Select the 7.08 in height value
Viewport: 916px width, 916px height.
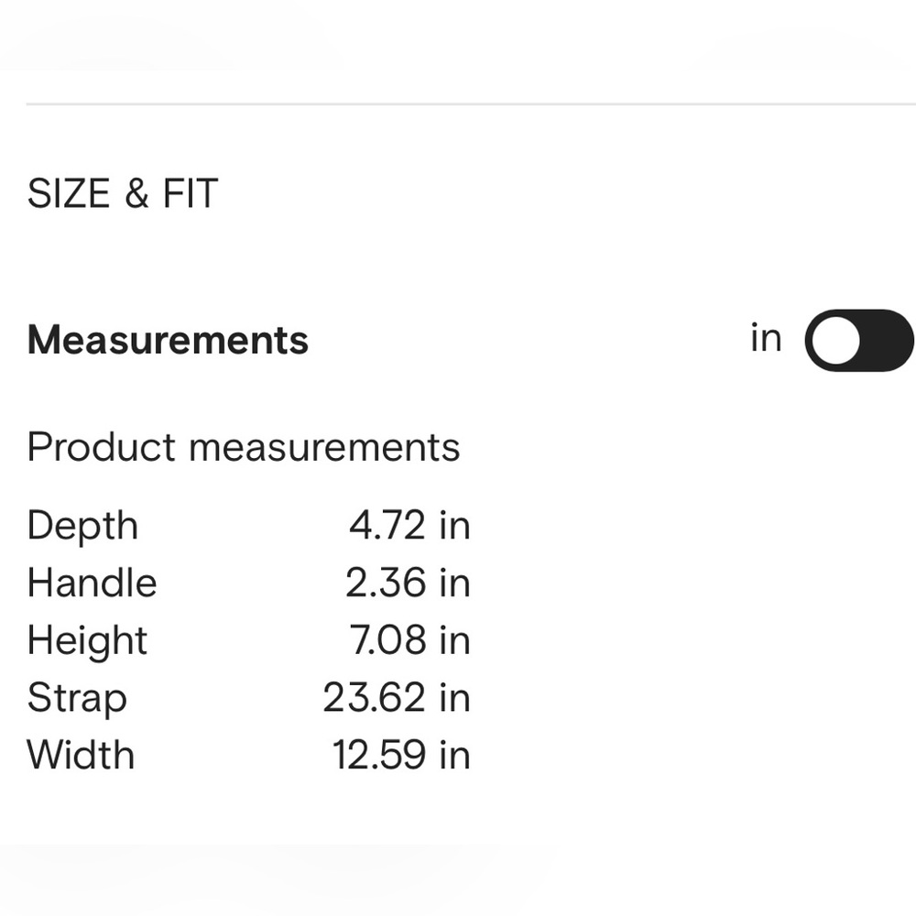409,639
